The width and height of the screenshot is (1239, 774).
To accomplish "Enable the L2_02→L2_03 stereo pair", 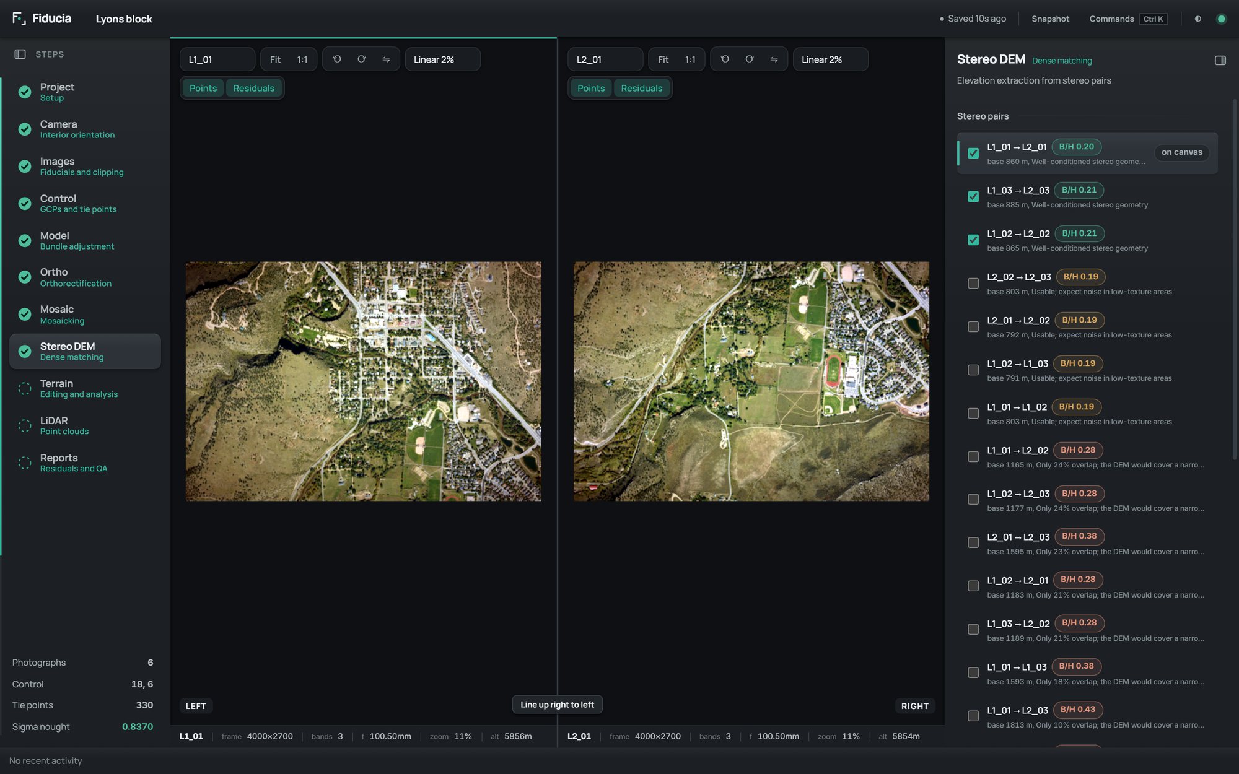I will (x=973, y=283).
